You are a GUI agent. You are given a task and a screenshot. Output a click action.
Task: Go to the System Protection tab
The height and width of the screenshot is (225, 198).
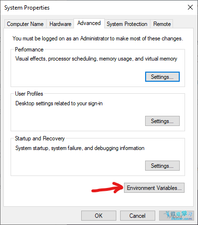[x=127, y=24]
